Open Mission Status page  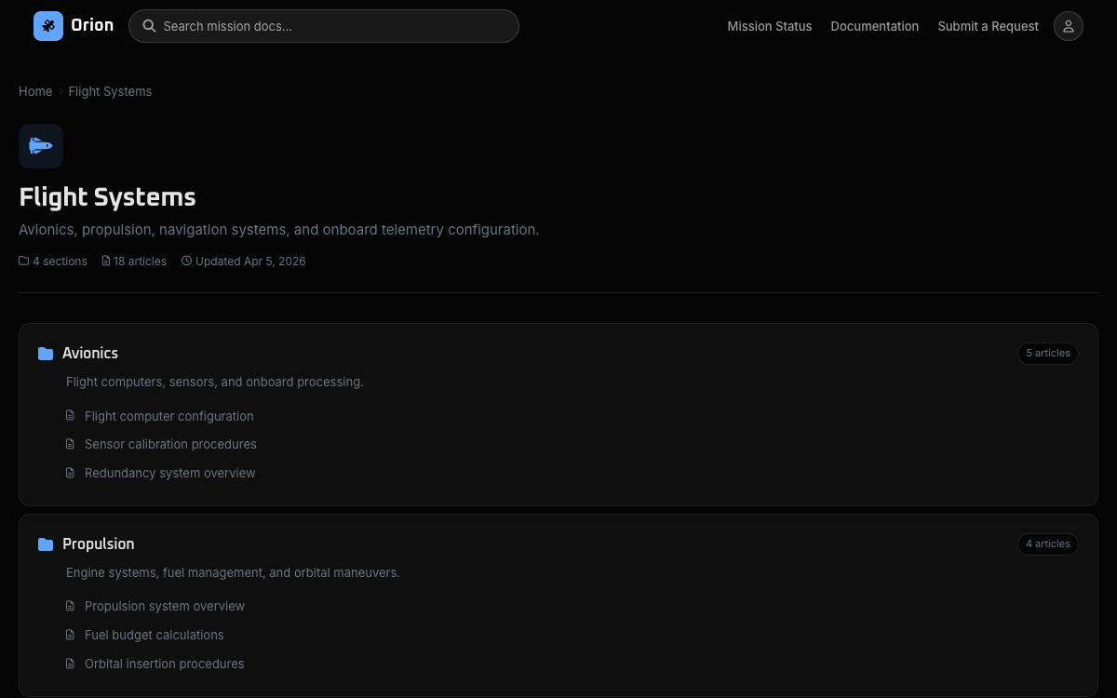[770, 26]
